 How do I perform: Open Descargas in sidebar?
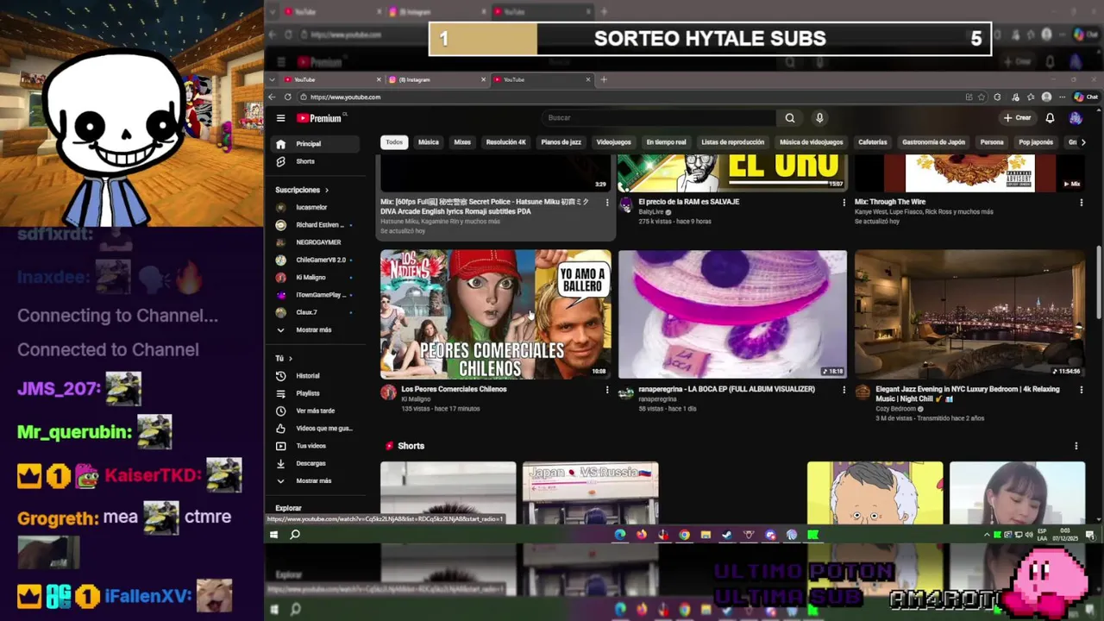pyautogui.click(x=313, y=463)
